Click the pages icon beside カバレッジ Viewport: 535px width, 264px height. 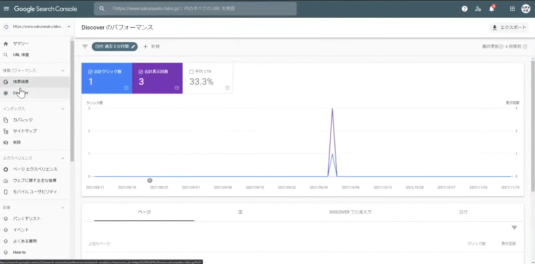click(x=5, y=120)
